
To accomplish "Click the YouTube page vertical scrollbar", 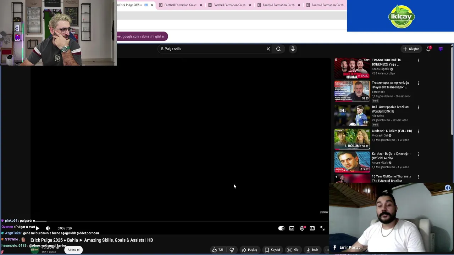I will coord(452,91).
